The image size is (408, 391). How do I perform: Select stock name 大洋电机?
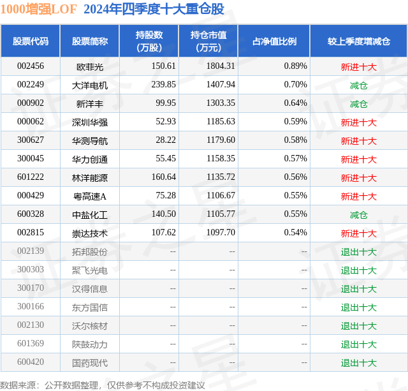click(90, 85)
